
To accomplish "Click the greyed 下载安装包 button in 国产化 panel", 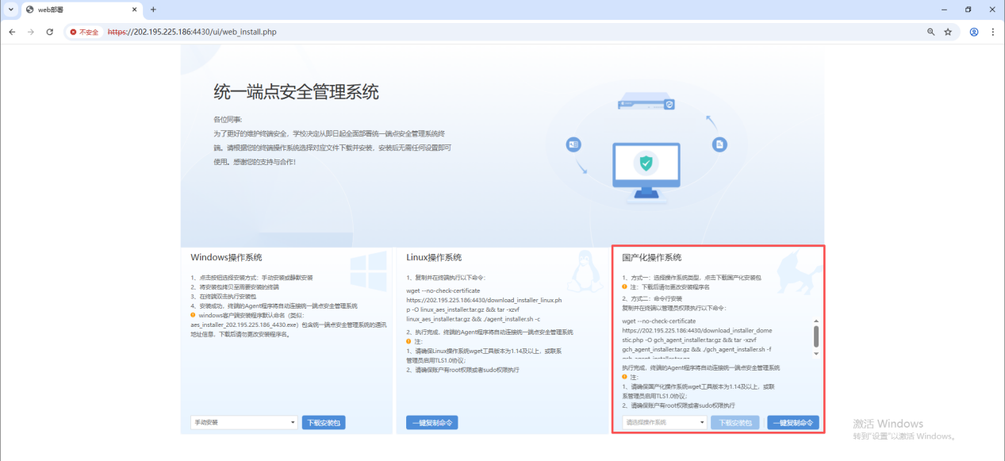I will [735, 423].
